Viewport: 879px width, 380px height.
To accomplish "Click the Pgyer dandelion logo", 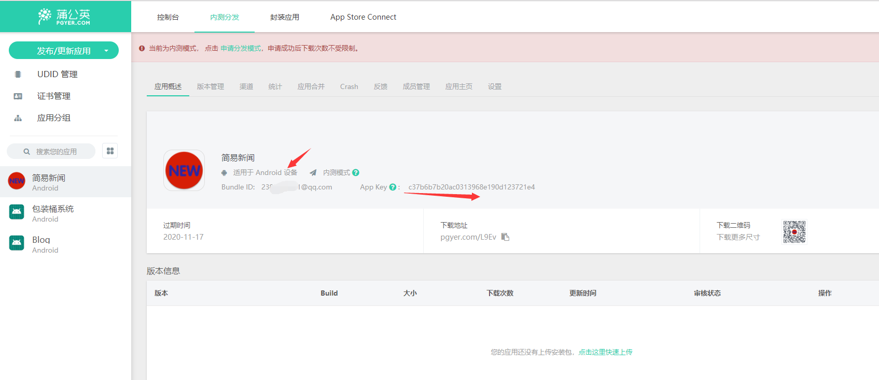I will 64,17.
